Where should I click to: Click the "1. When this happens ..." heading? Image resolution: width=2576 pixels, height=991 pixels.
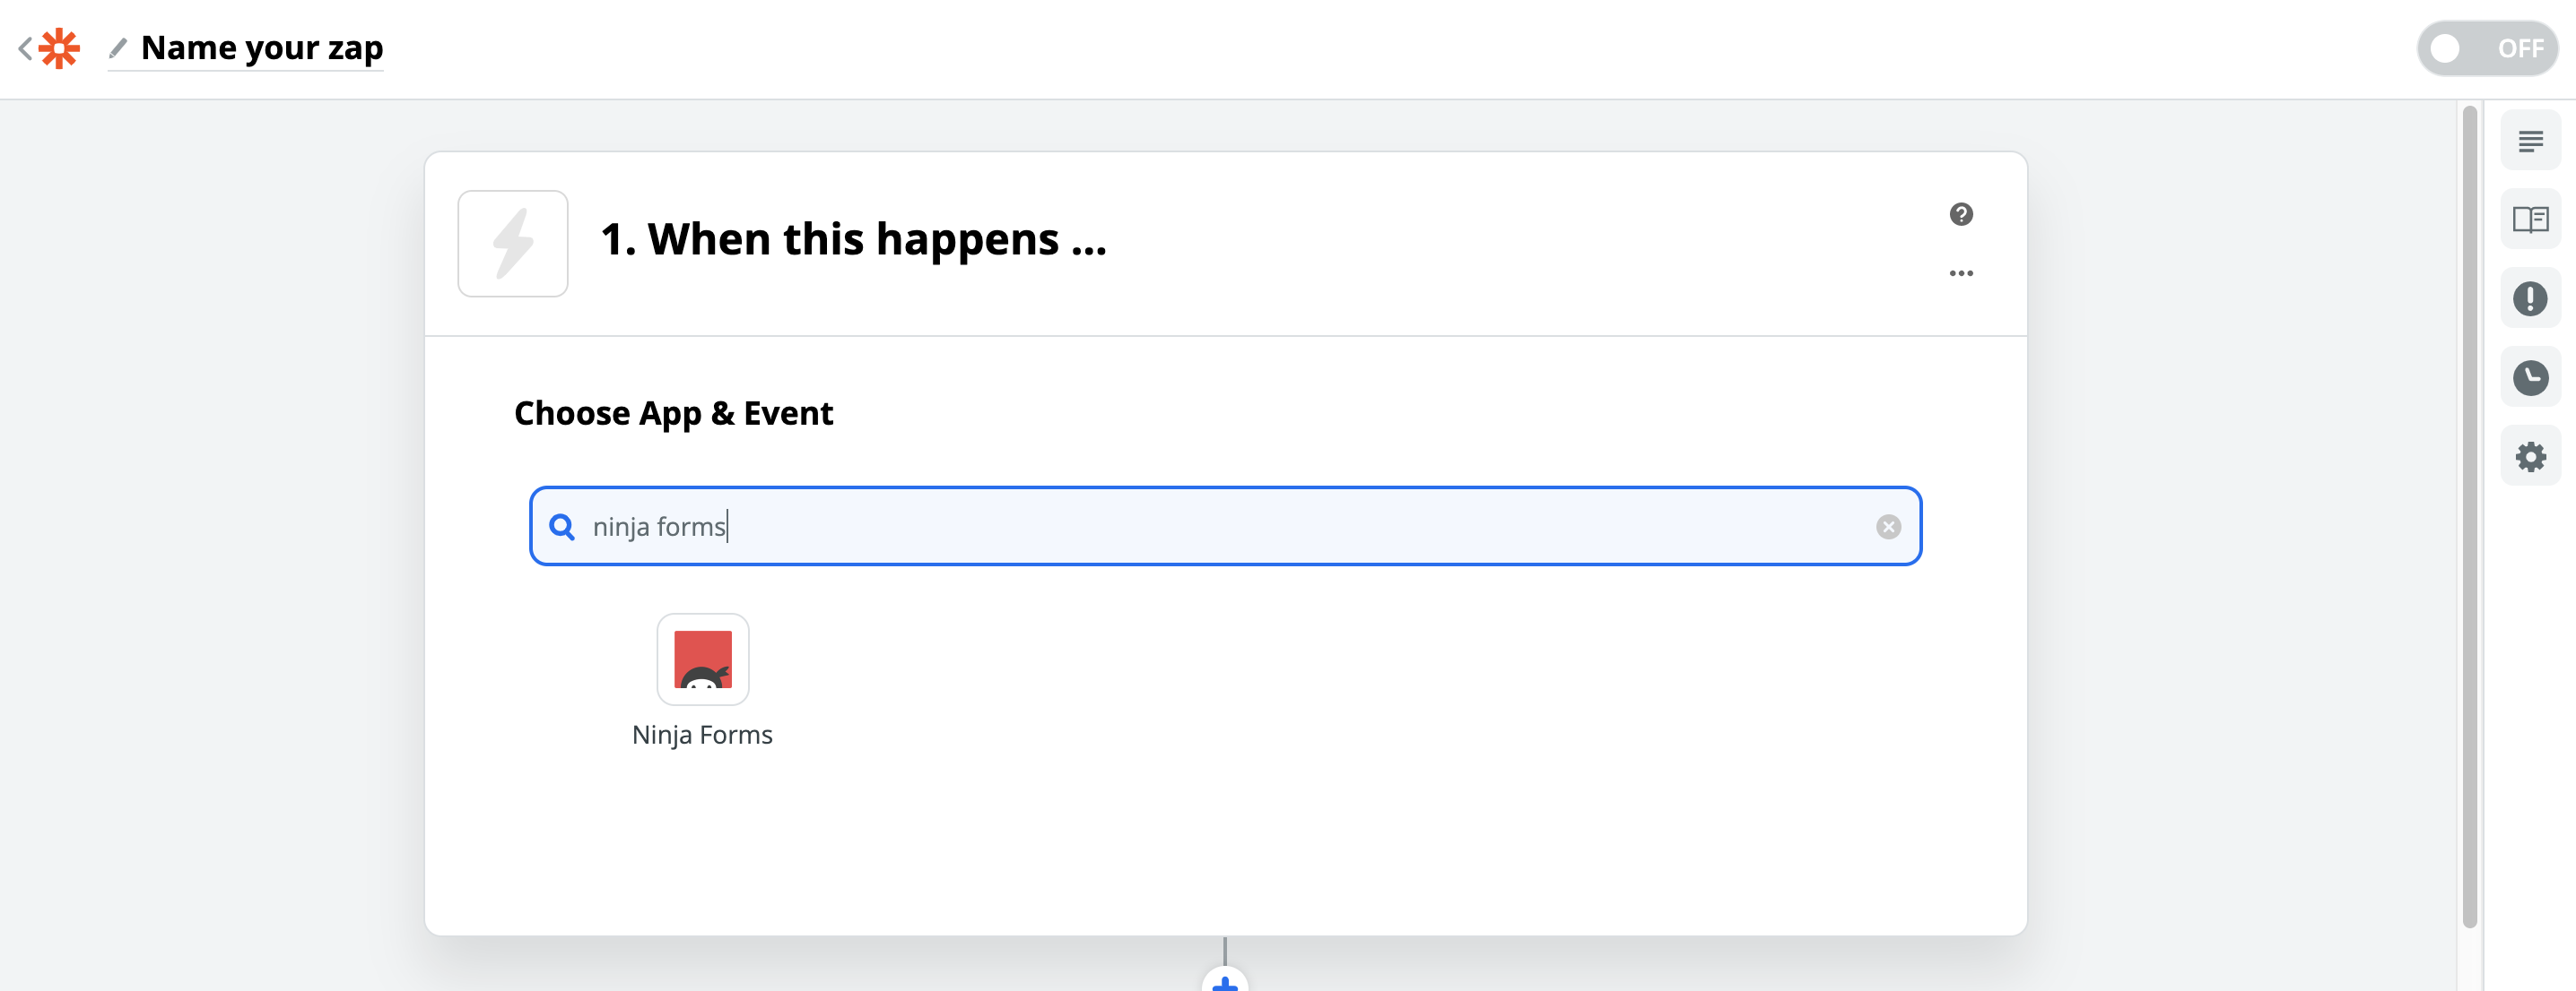[x=853, y=240]
